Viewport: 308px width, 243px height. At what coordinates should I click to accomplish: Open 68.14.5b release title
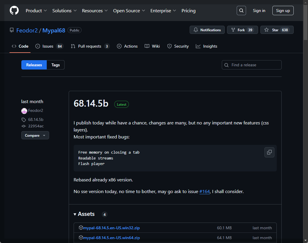(x=91, y=103)
